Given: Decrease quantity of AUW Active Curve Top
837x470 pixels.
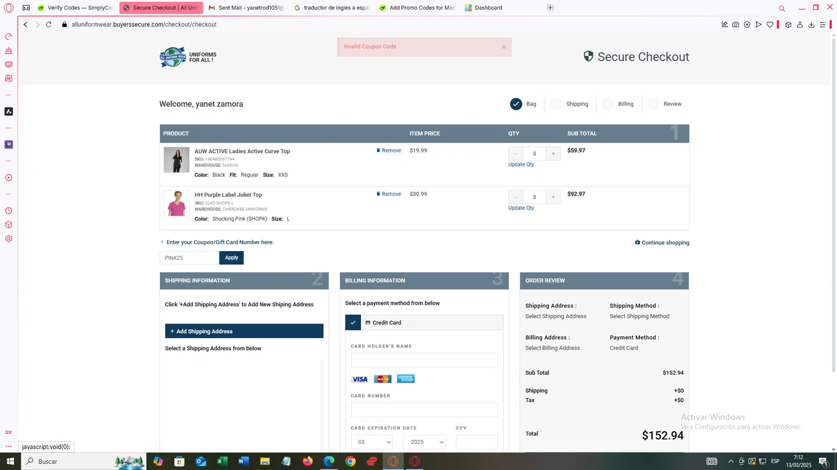Looking at the screenshot, I should (x=516, y=154).
